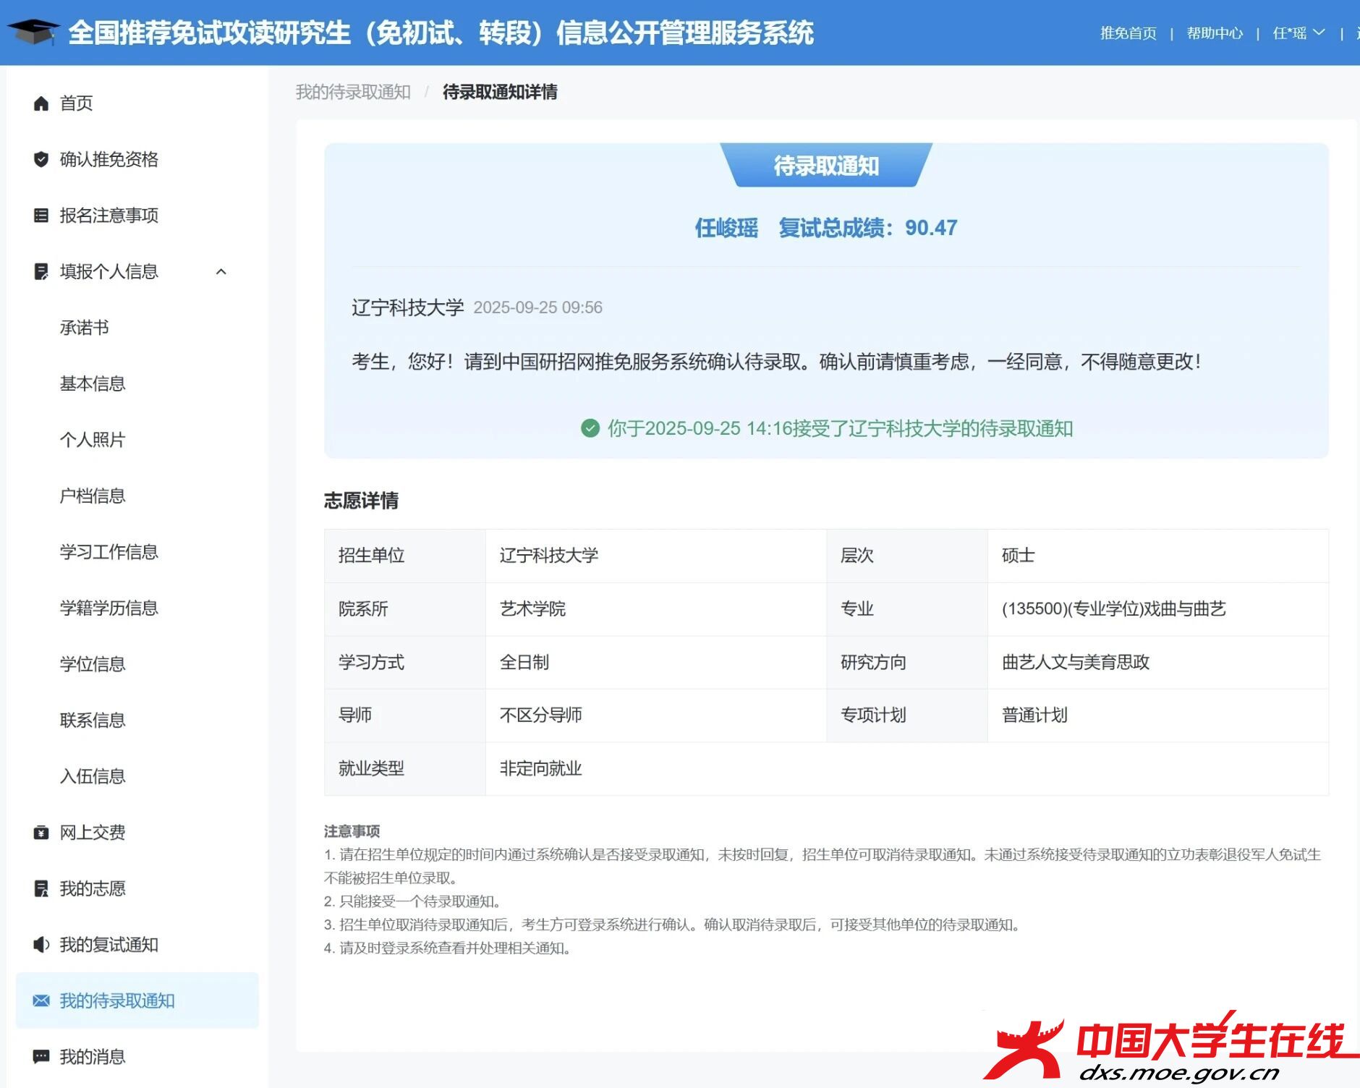Click the graduation cap logo icon
Viewport: 1360px width, 1088px height.
click(33, 32)
